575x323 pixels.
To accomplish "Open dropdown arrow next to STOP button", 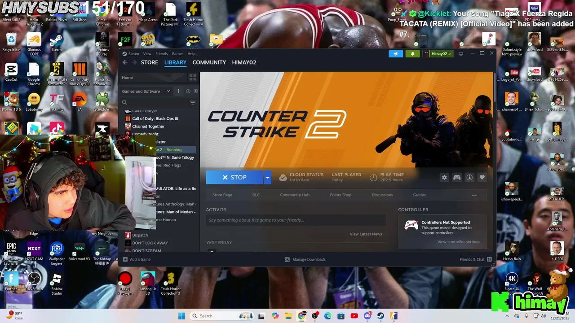I will point(267,177).
